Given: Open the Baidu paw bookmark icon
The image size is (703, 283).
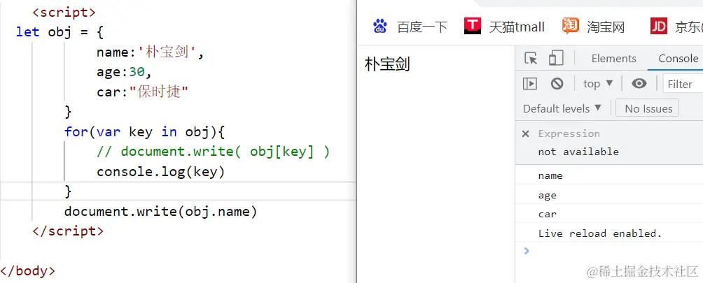Looking at the screenshot, I should tap(380, 27).
